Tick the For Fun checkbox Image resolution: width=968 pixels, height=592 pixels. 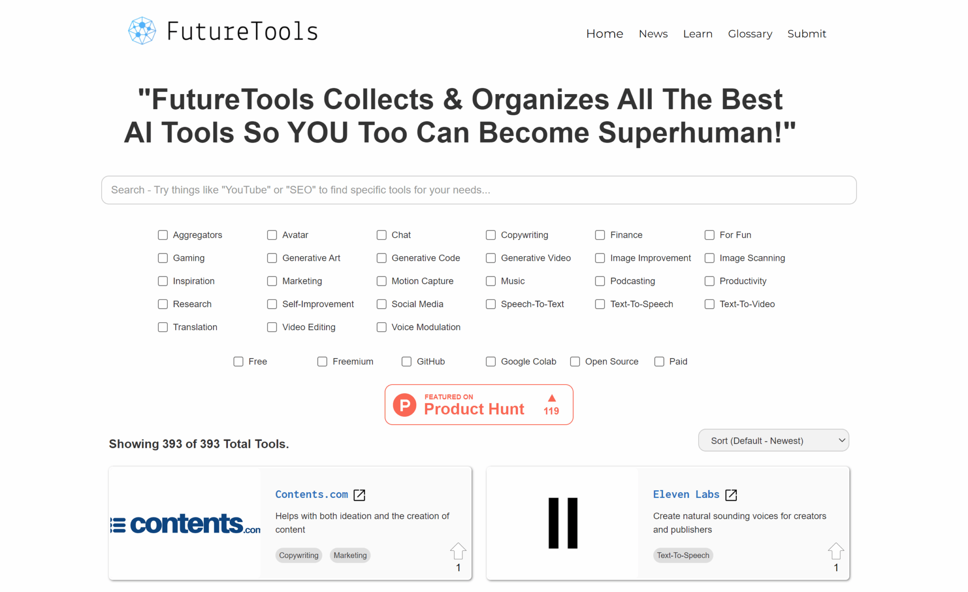click(x=709, y=235)
